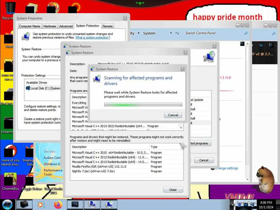The image size is (280, 210).
Task: Open the 'none of you' desktop shortcut
Action: pyautogui.click(x=11, y=155)
